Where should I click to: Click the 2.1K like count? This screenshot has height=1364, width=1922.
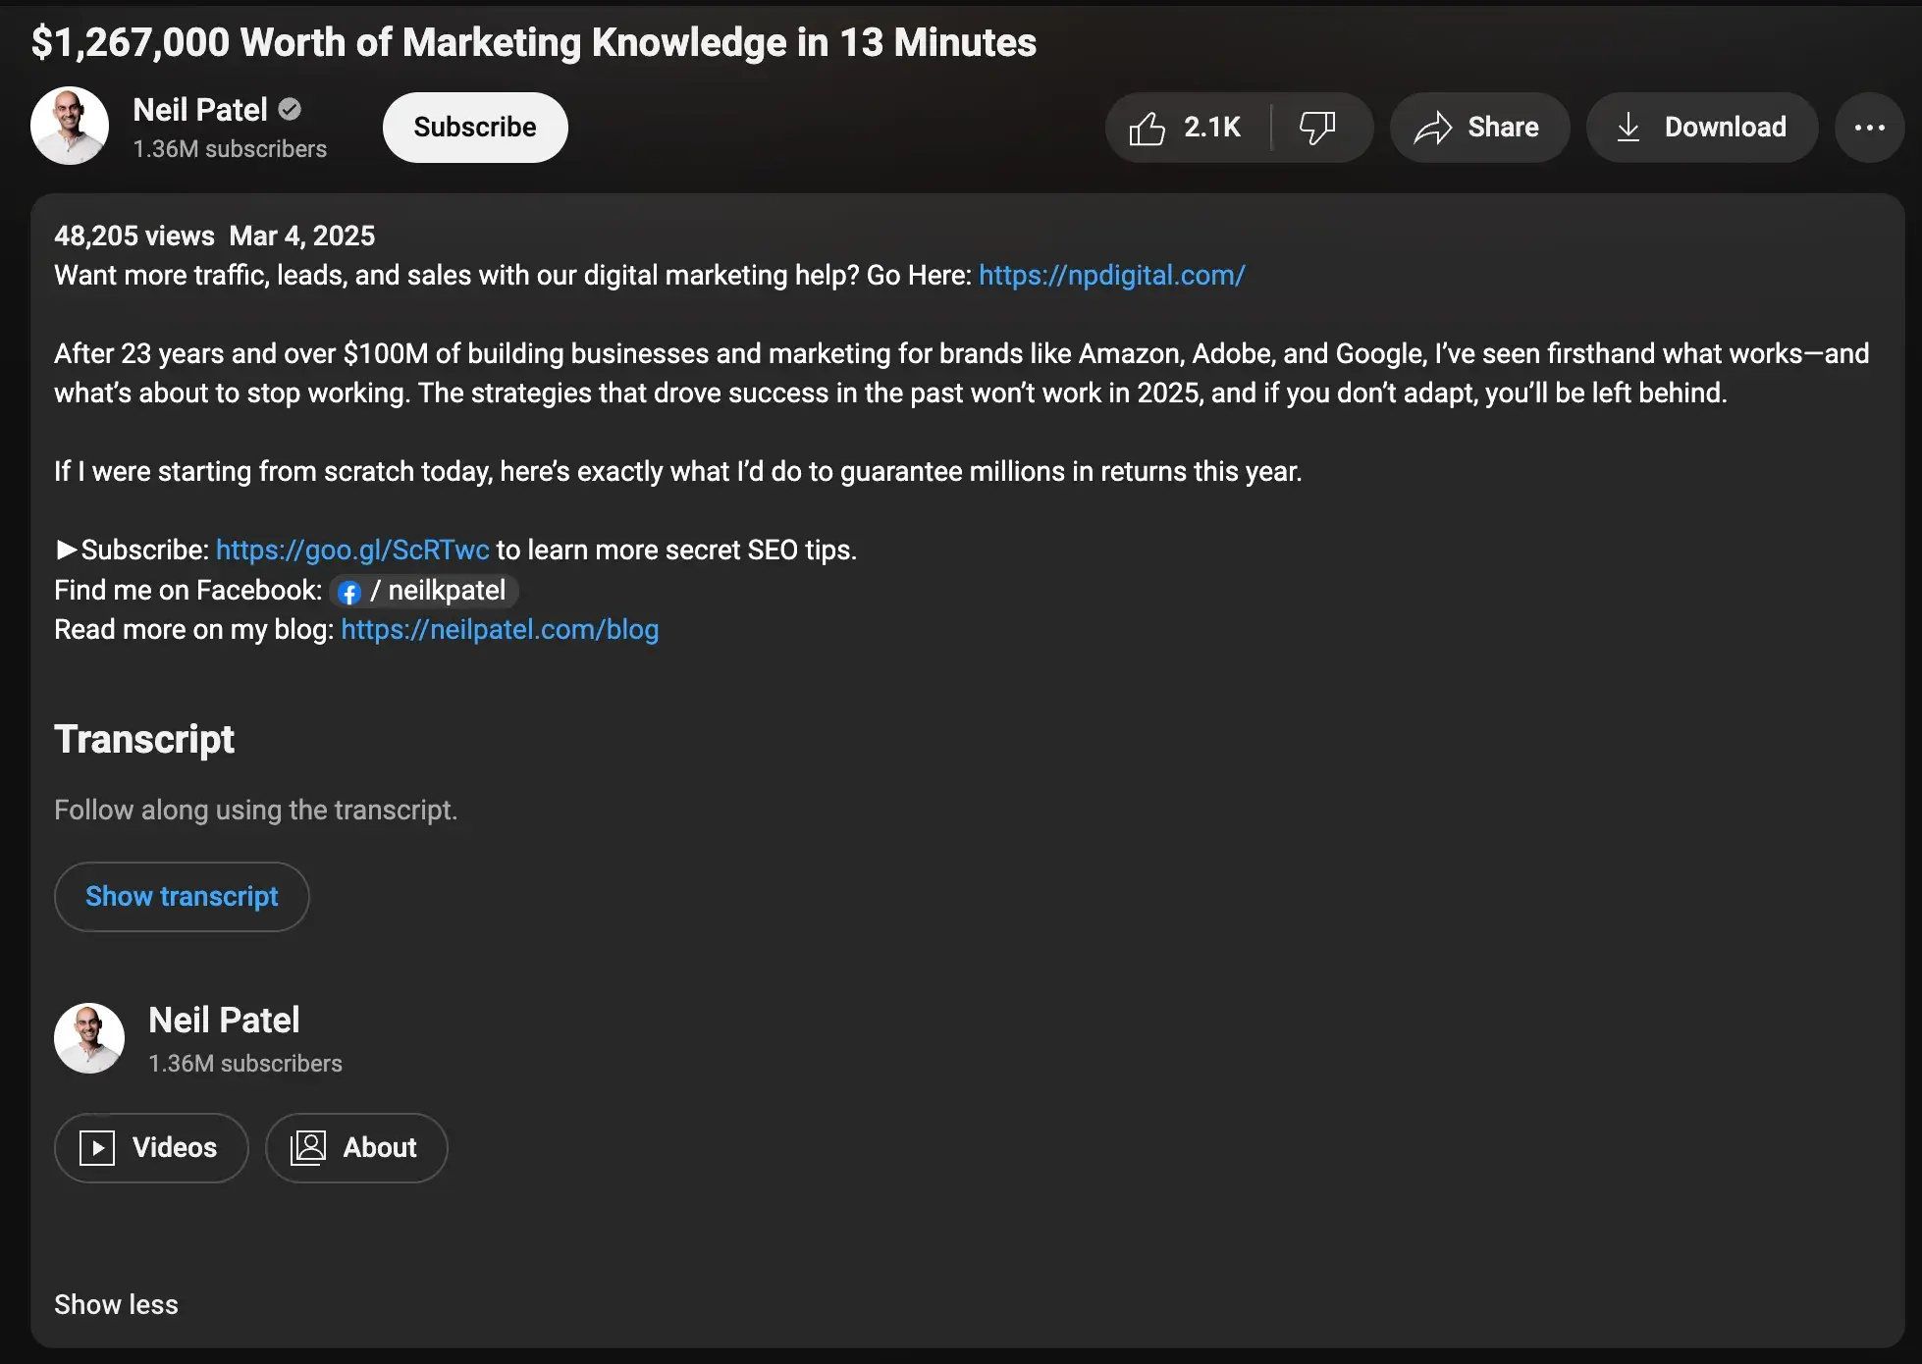pyautogui.click(x=1212, y=128)
